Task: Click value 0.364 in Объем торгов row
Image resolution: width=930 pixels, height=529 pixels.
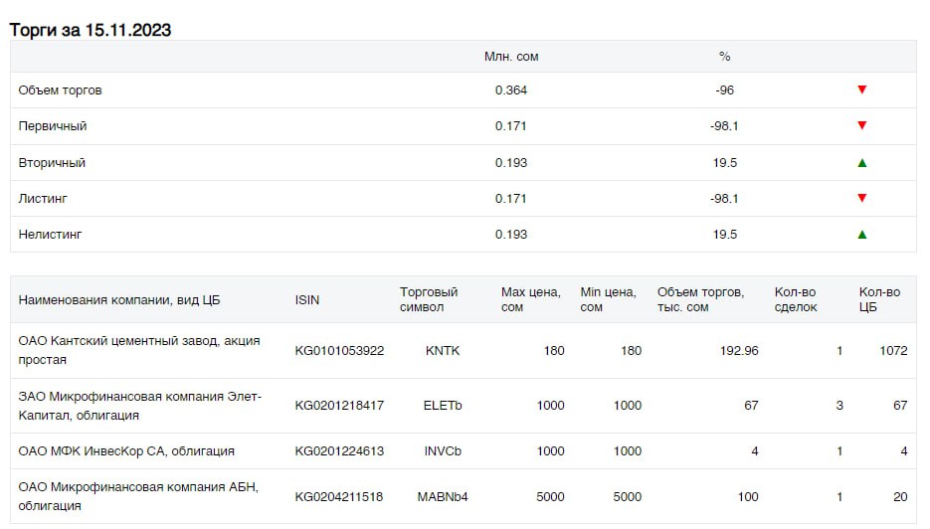Action: [x=510, y=90]
